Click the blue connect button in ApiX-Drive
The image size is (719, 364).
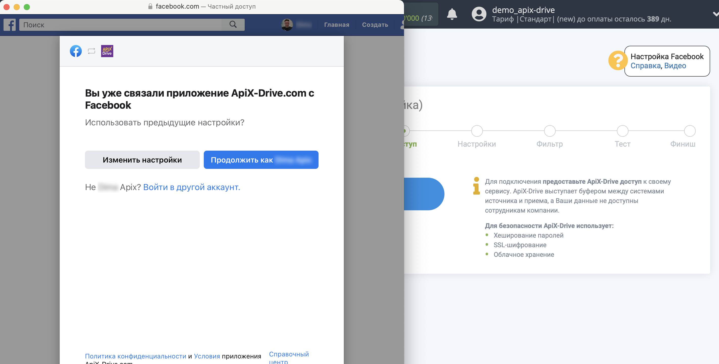[x=424, y=194]
